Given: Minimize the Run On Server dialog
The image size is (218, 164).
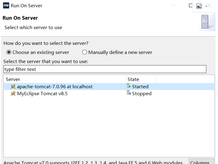Looking at the screenshot, I should [173, 5].
